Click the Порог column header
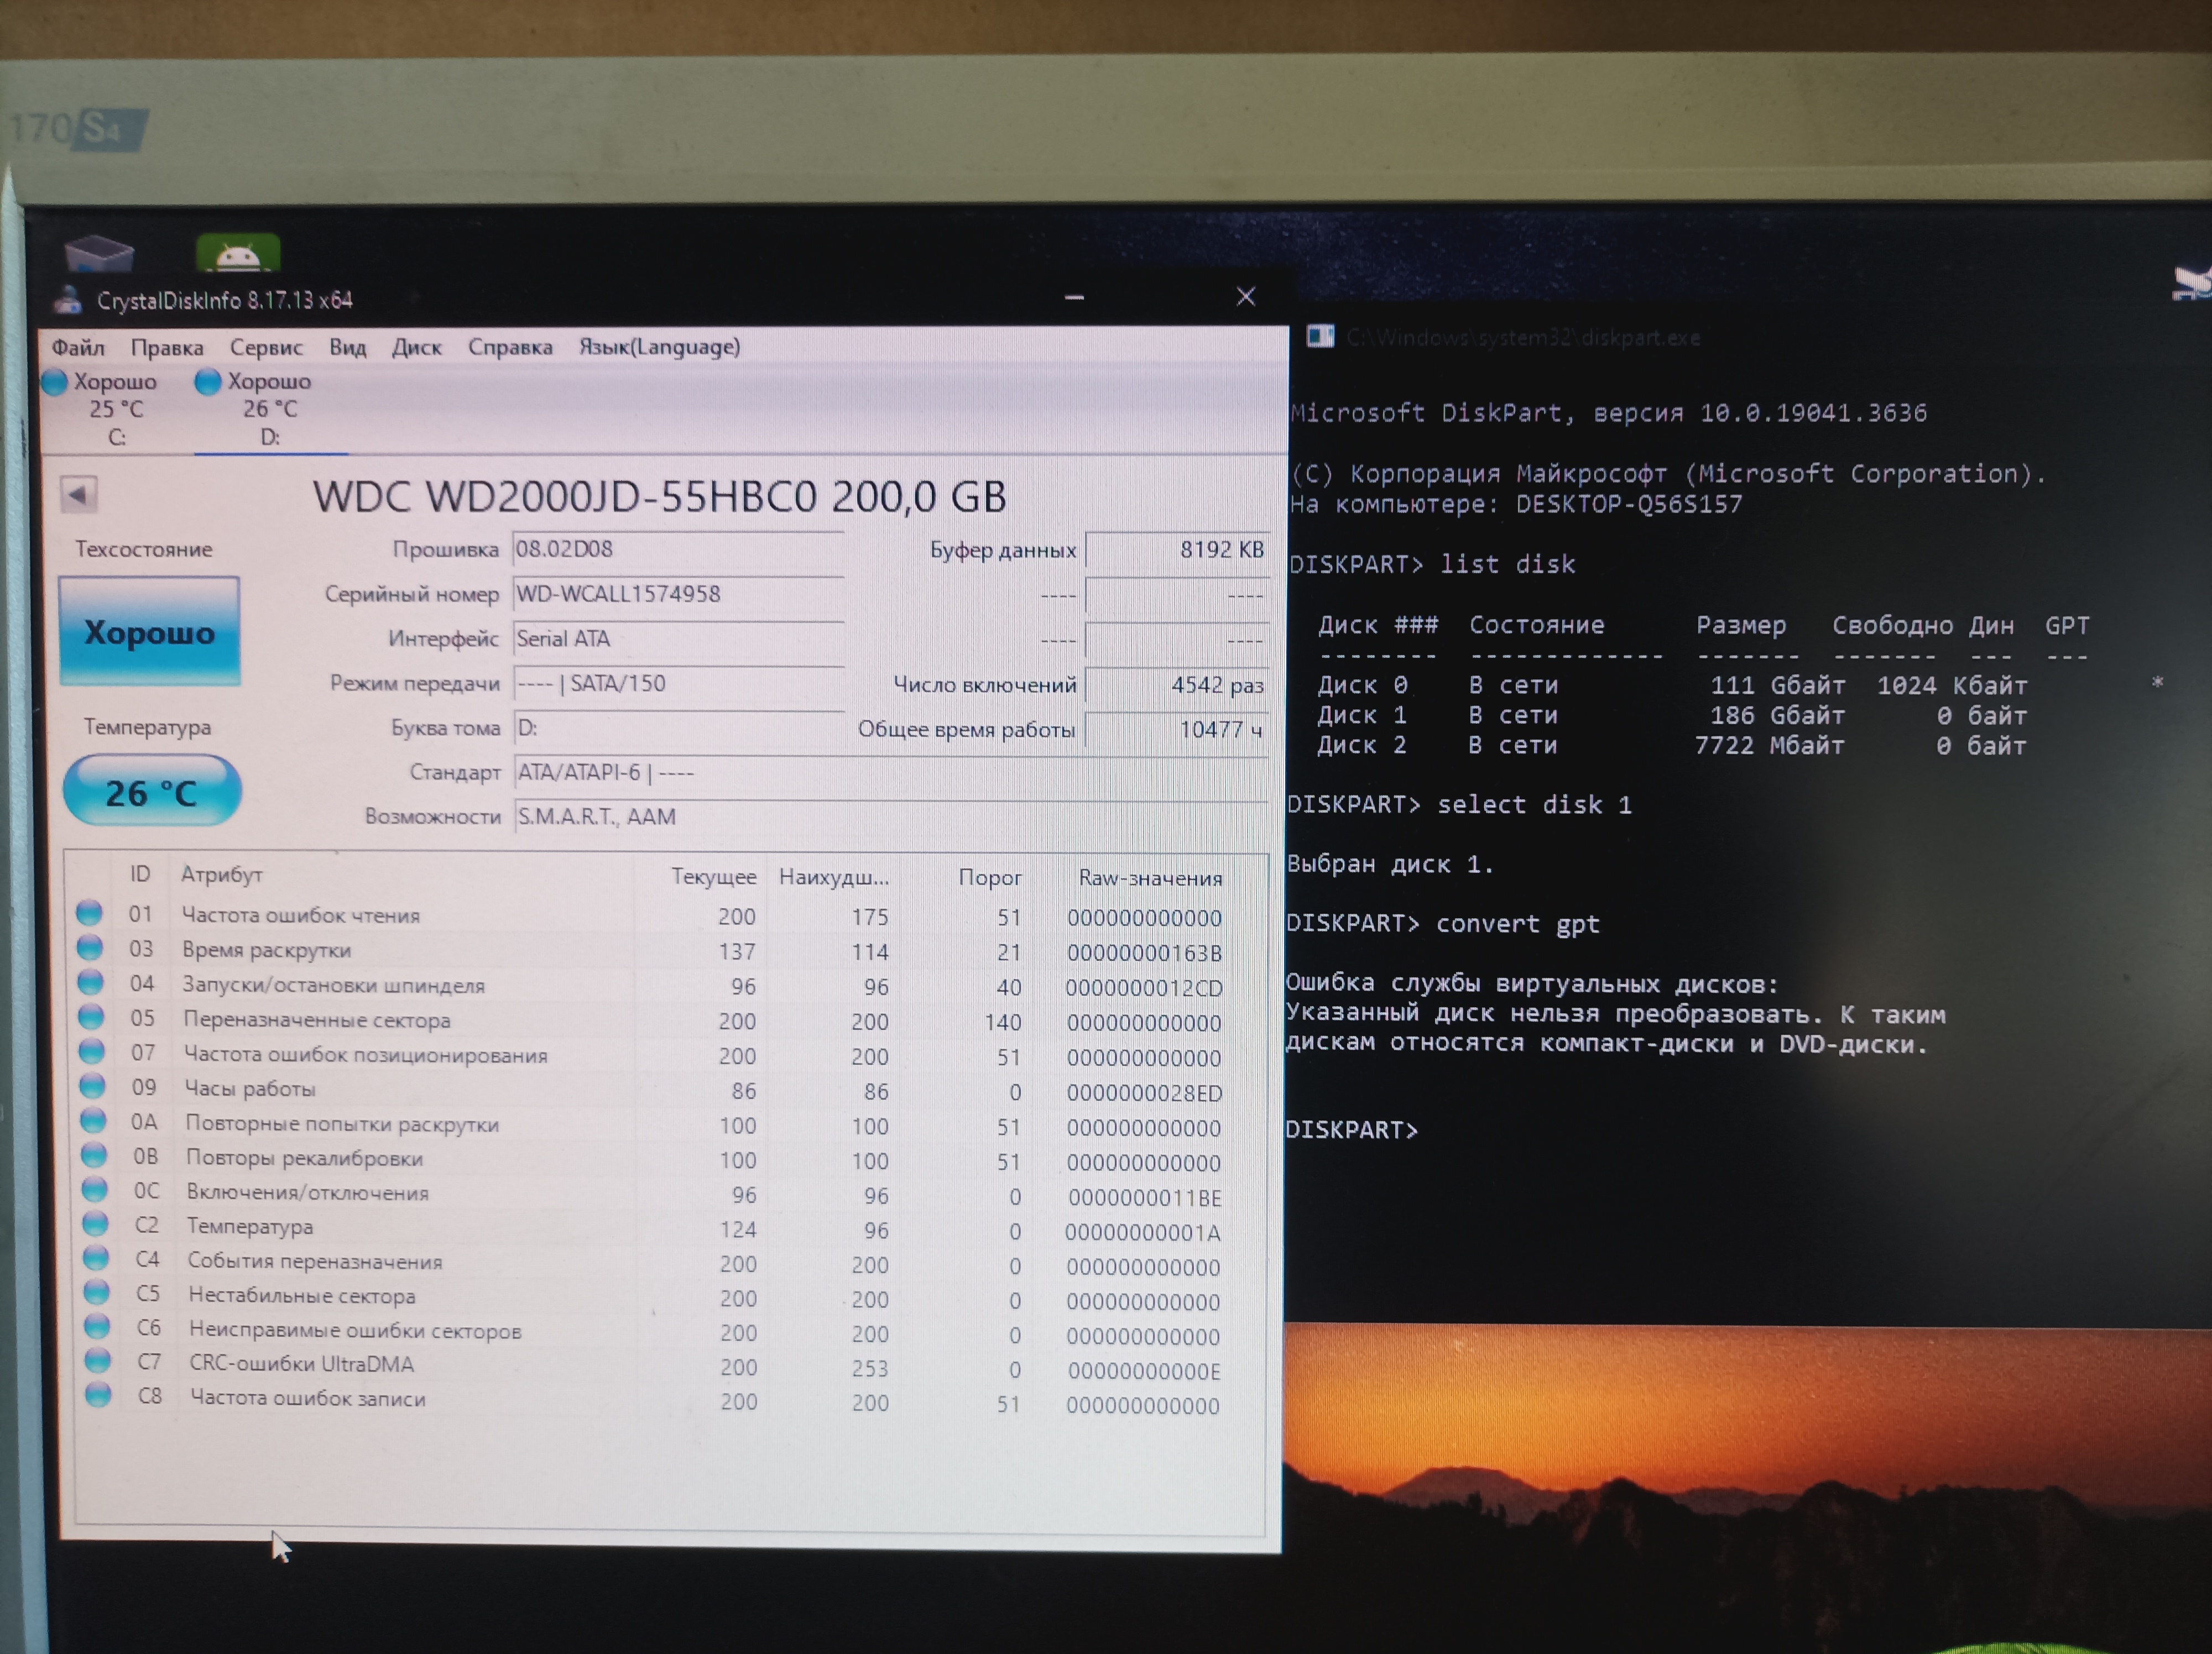The width and height of the screenshot is (2212, 1654). pos(990,877)
